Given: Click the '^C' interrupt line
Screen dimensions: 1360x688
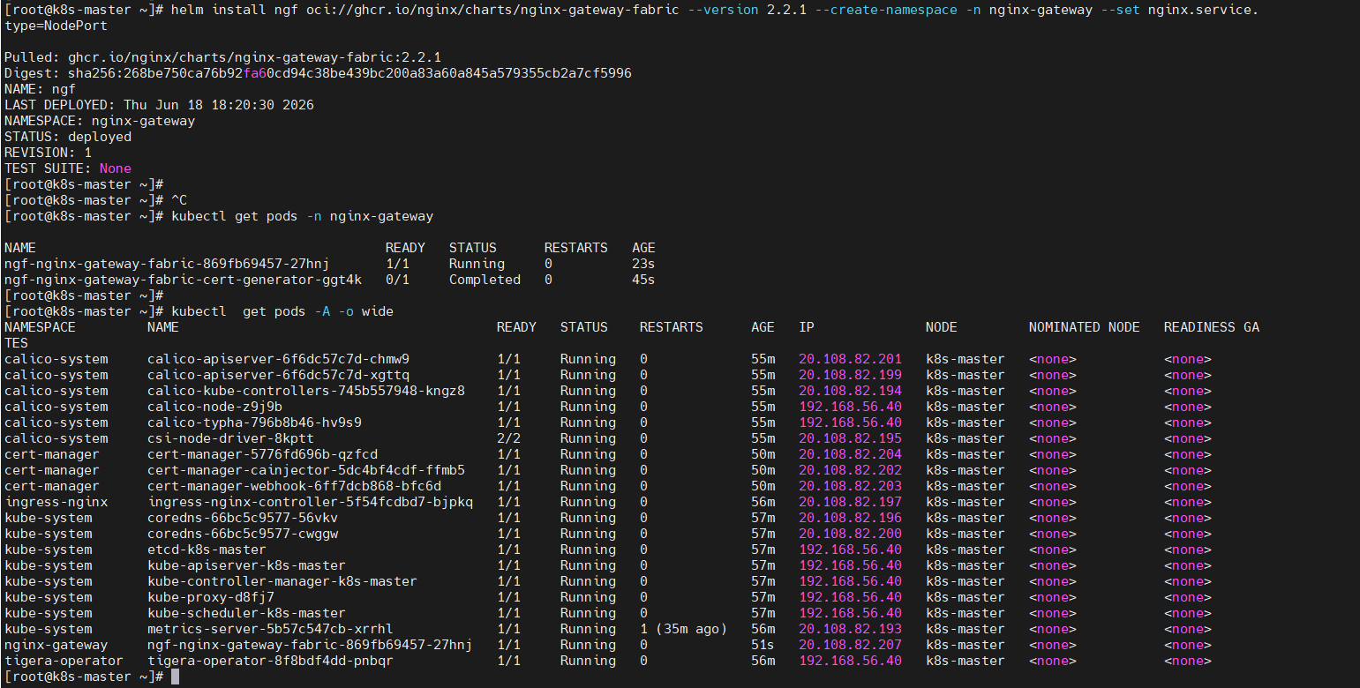Looking at the screenshot, I should point(179,200).
